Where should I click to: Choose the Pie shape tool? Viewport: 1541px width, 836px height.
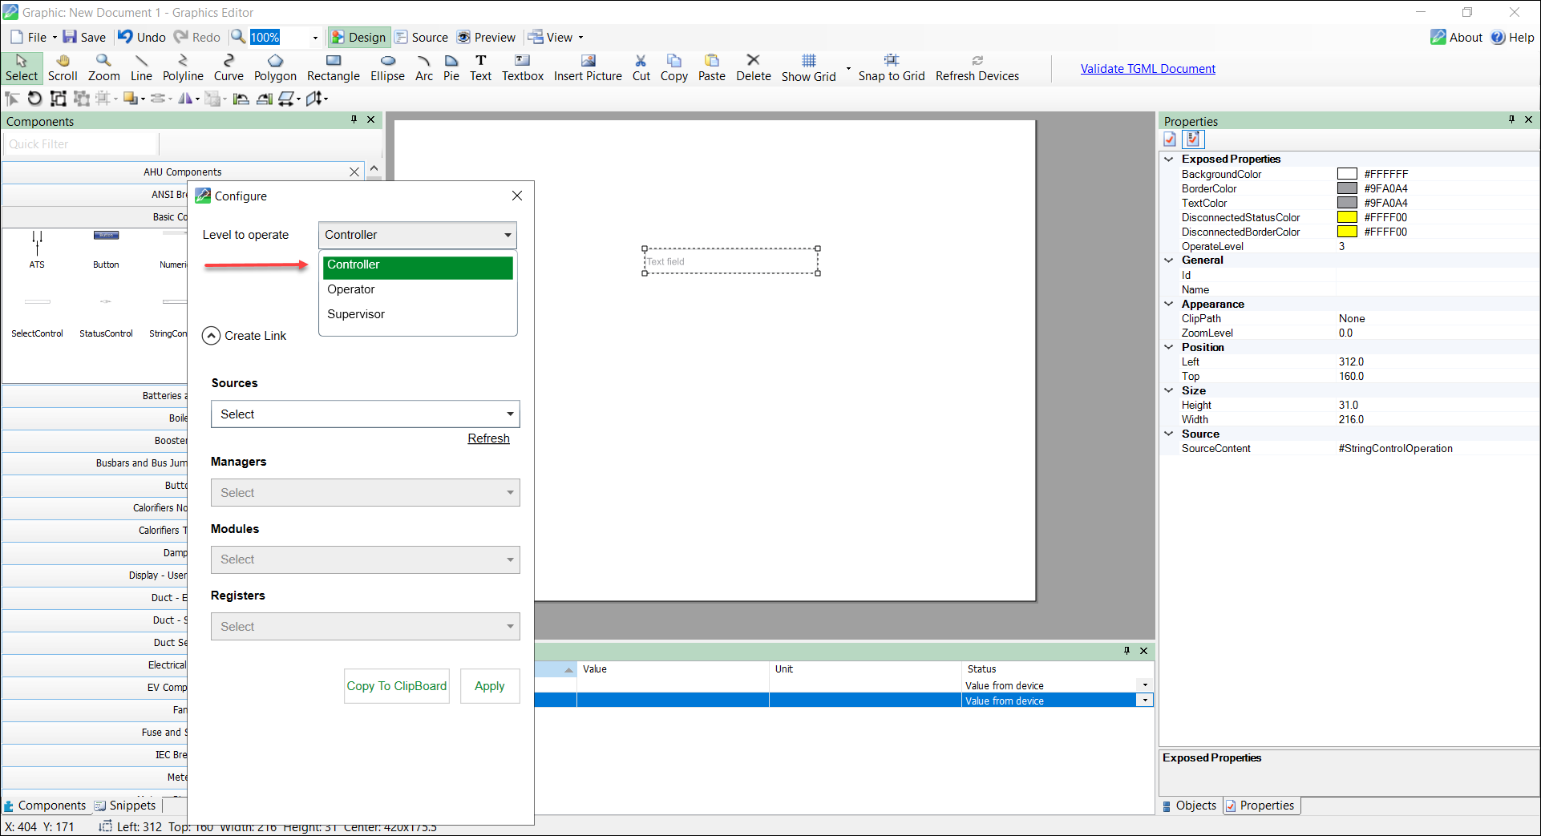[x=451, y=68]
